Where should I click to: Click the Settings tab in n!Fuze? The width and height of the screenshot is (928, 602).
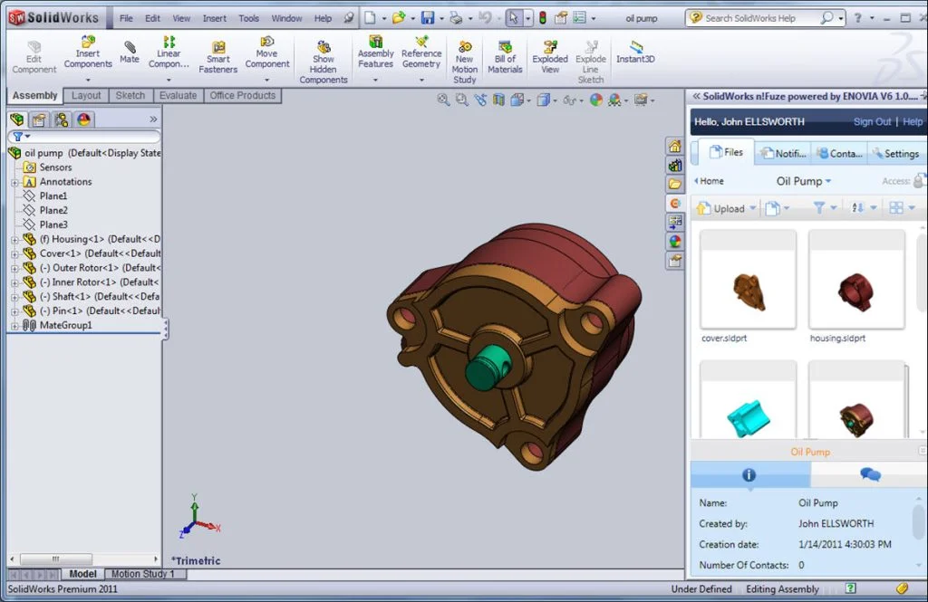click(x=896, y=153)
